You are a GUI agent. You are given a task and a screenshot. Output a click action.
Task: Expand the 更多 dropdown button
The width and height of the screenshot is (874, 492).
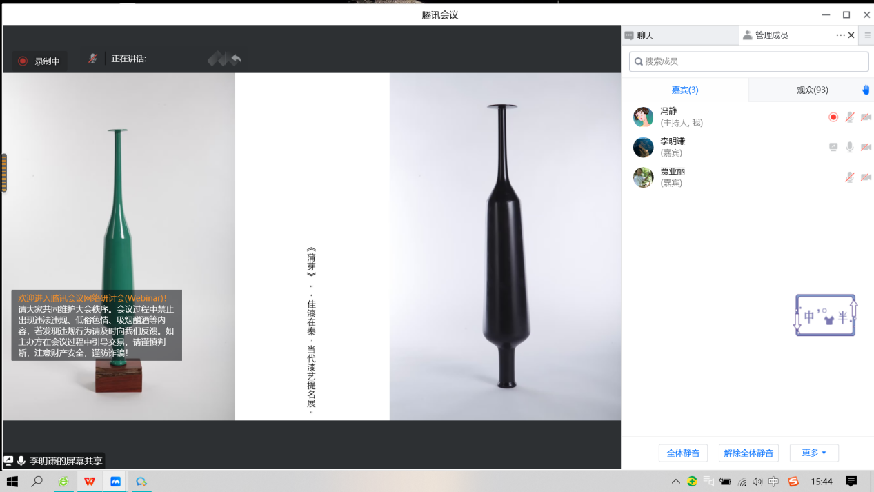pos(814,453)
